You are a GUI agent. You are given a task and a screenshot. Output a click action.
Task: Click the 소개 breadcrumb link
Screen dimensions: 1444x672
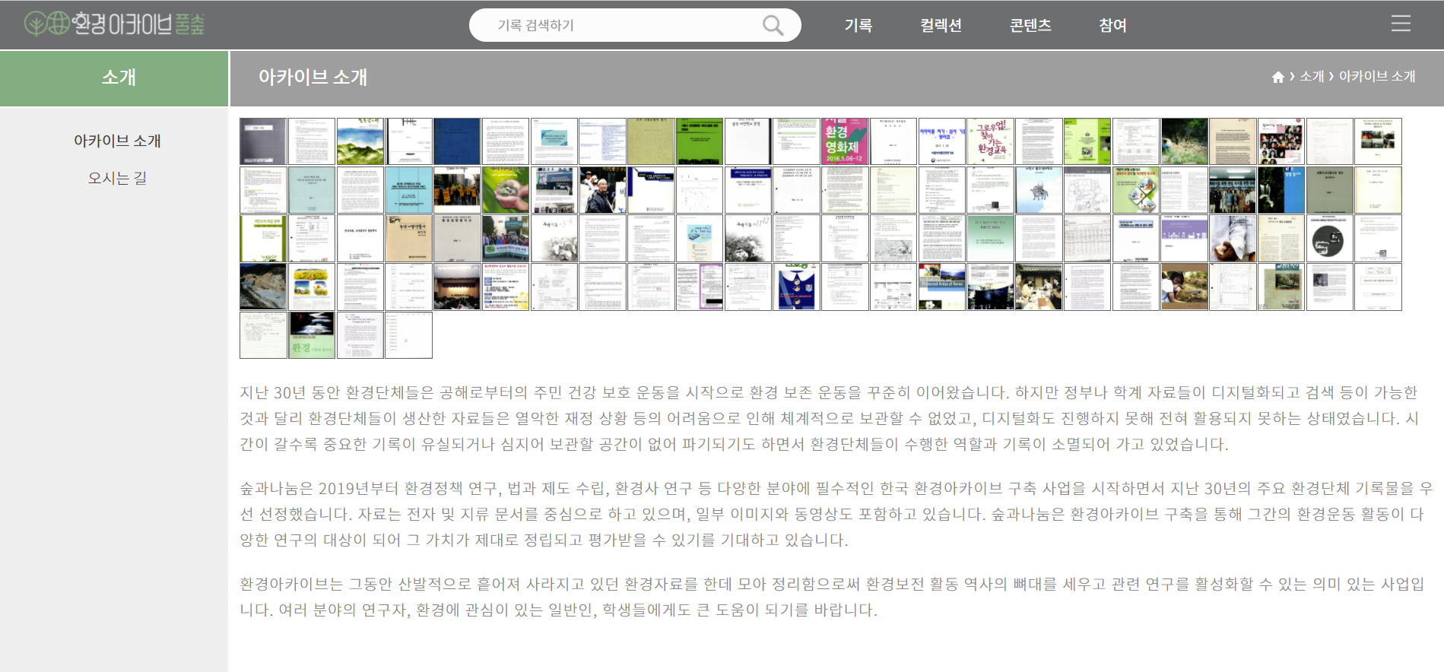pyautogui.click(x=1312, y=77)
